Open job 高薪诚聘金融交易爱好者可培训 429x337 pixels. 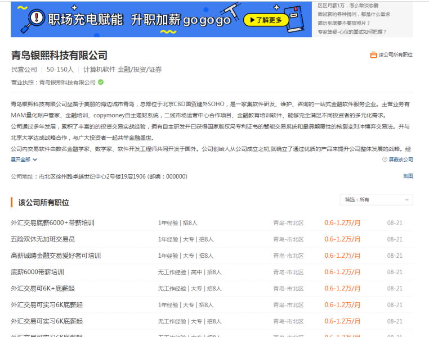55,256
